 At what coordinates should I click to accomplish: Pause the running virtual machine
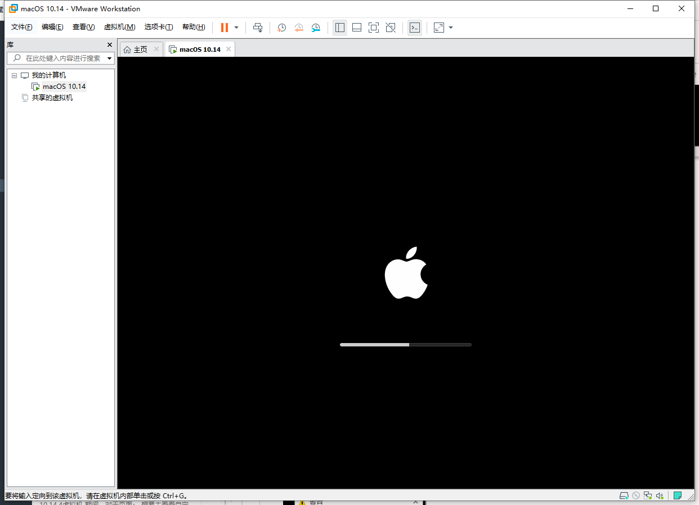[225, 28]
